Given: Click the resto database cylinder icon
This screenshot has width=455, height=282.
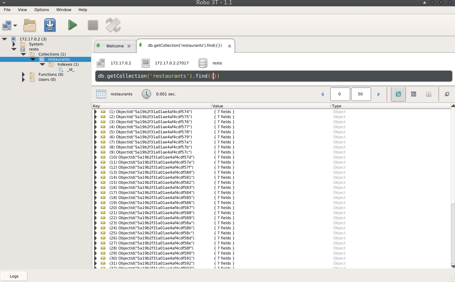Looking at the screenshot, I should tap(203, 63).
